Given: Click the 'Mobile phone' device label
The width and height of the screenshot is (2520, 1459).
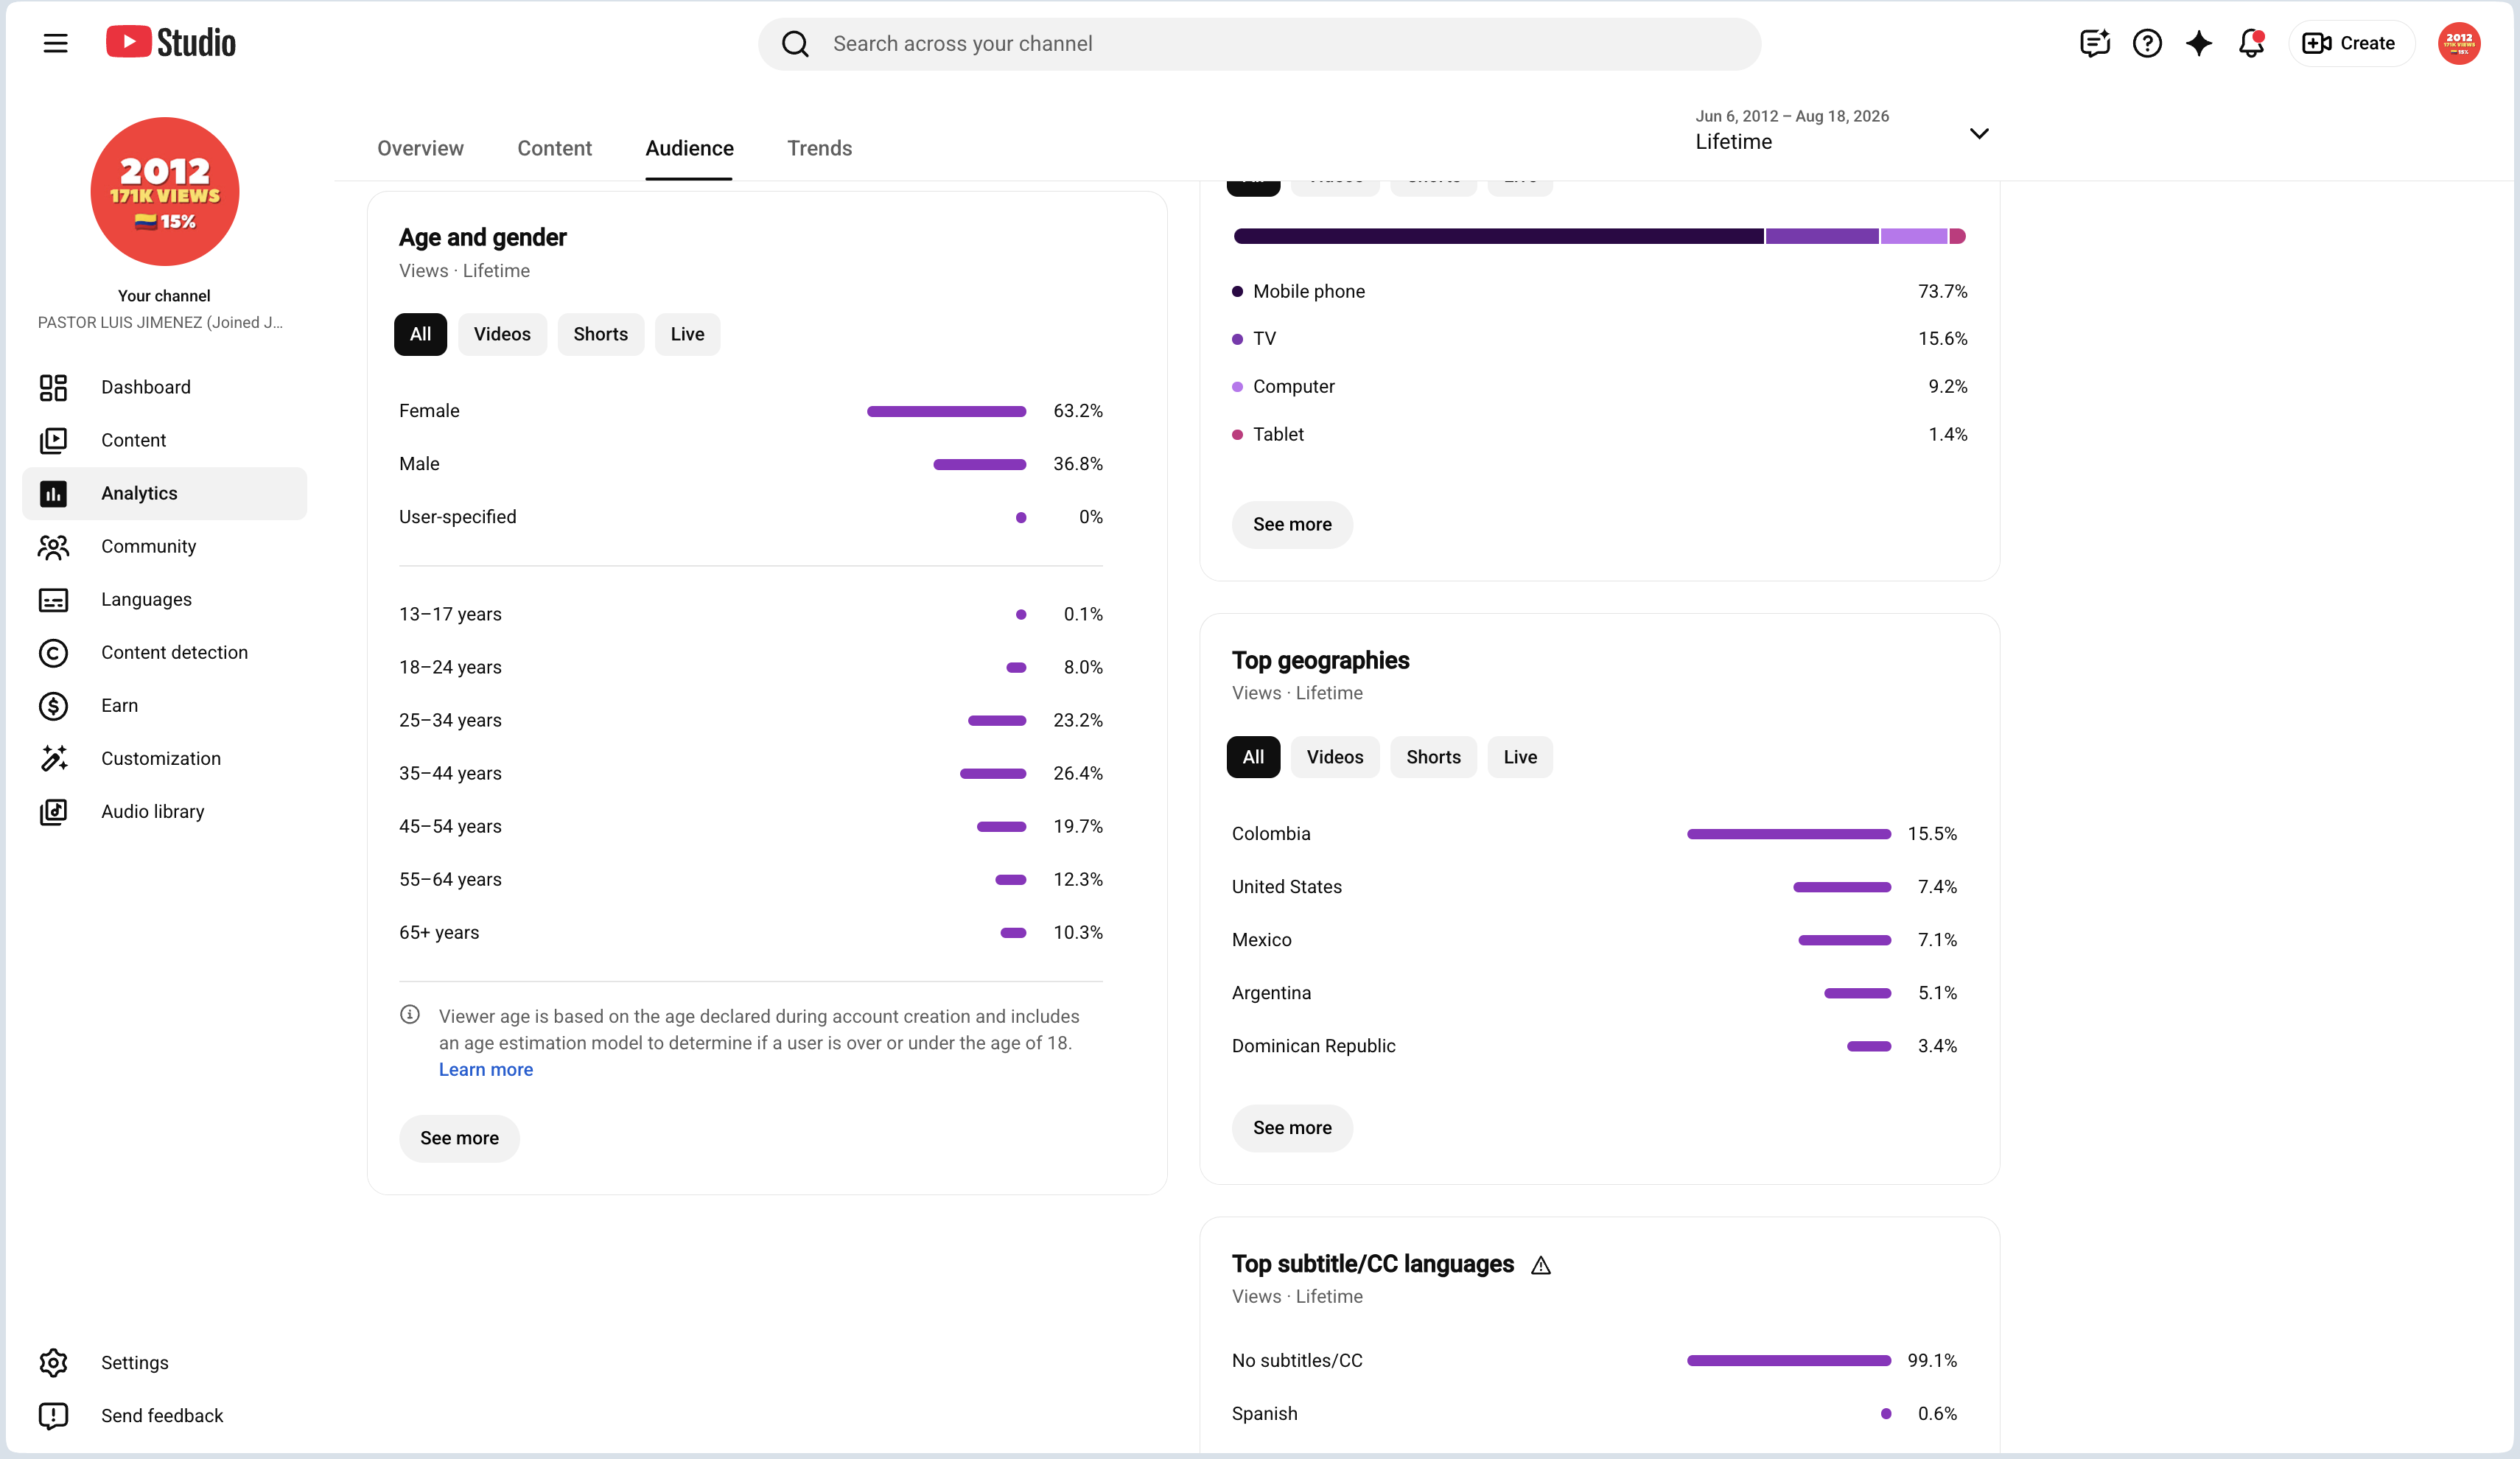Looking at the screenshot, I should tap(1309, 291).
